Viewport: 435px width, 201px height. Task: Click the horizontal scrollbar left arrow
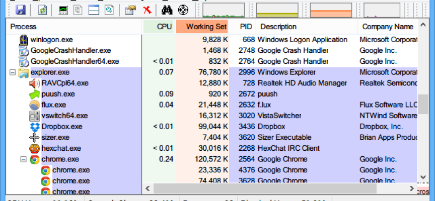[x=148, y=189]
